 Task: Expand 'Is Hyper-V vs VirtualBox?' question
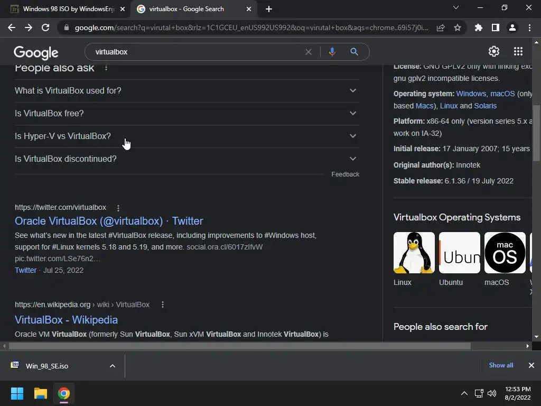pyautogui.click(x=187, y=136)
